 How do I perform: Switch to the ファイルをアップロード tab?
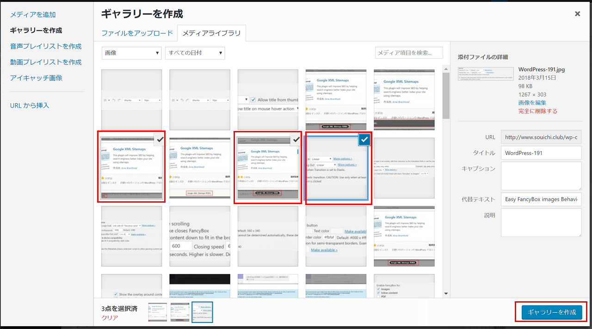click(137, 33)
